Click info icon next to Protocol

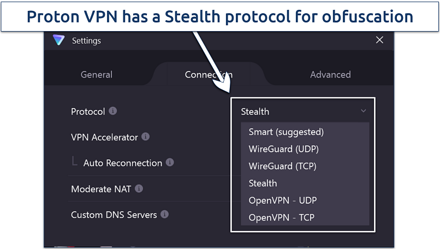coord(113,111)
